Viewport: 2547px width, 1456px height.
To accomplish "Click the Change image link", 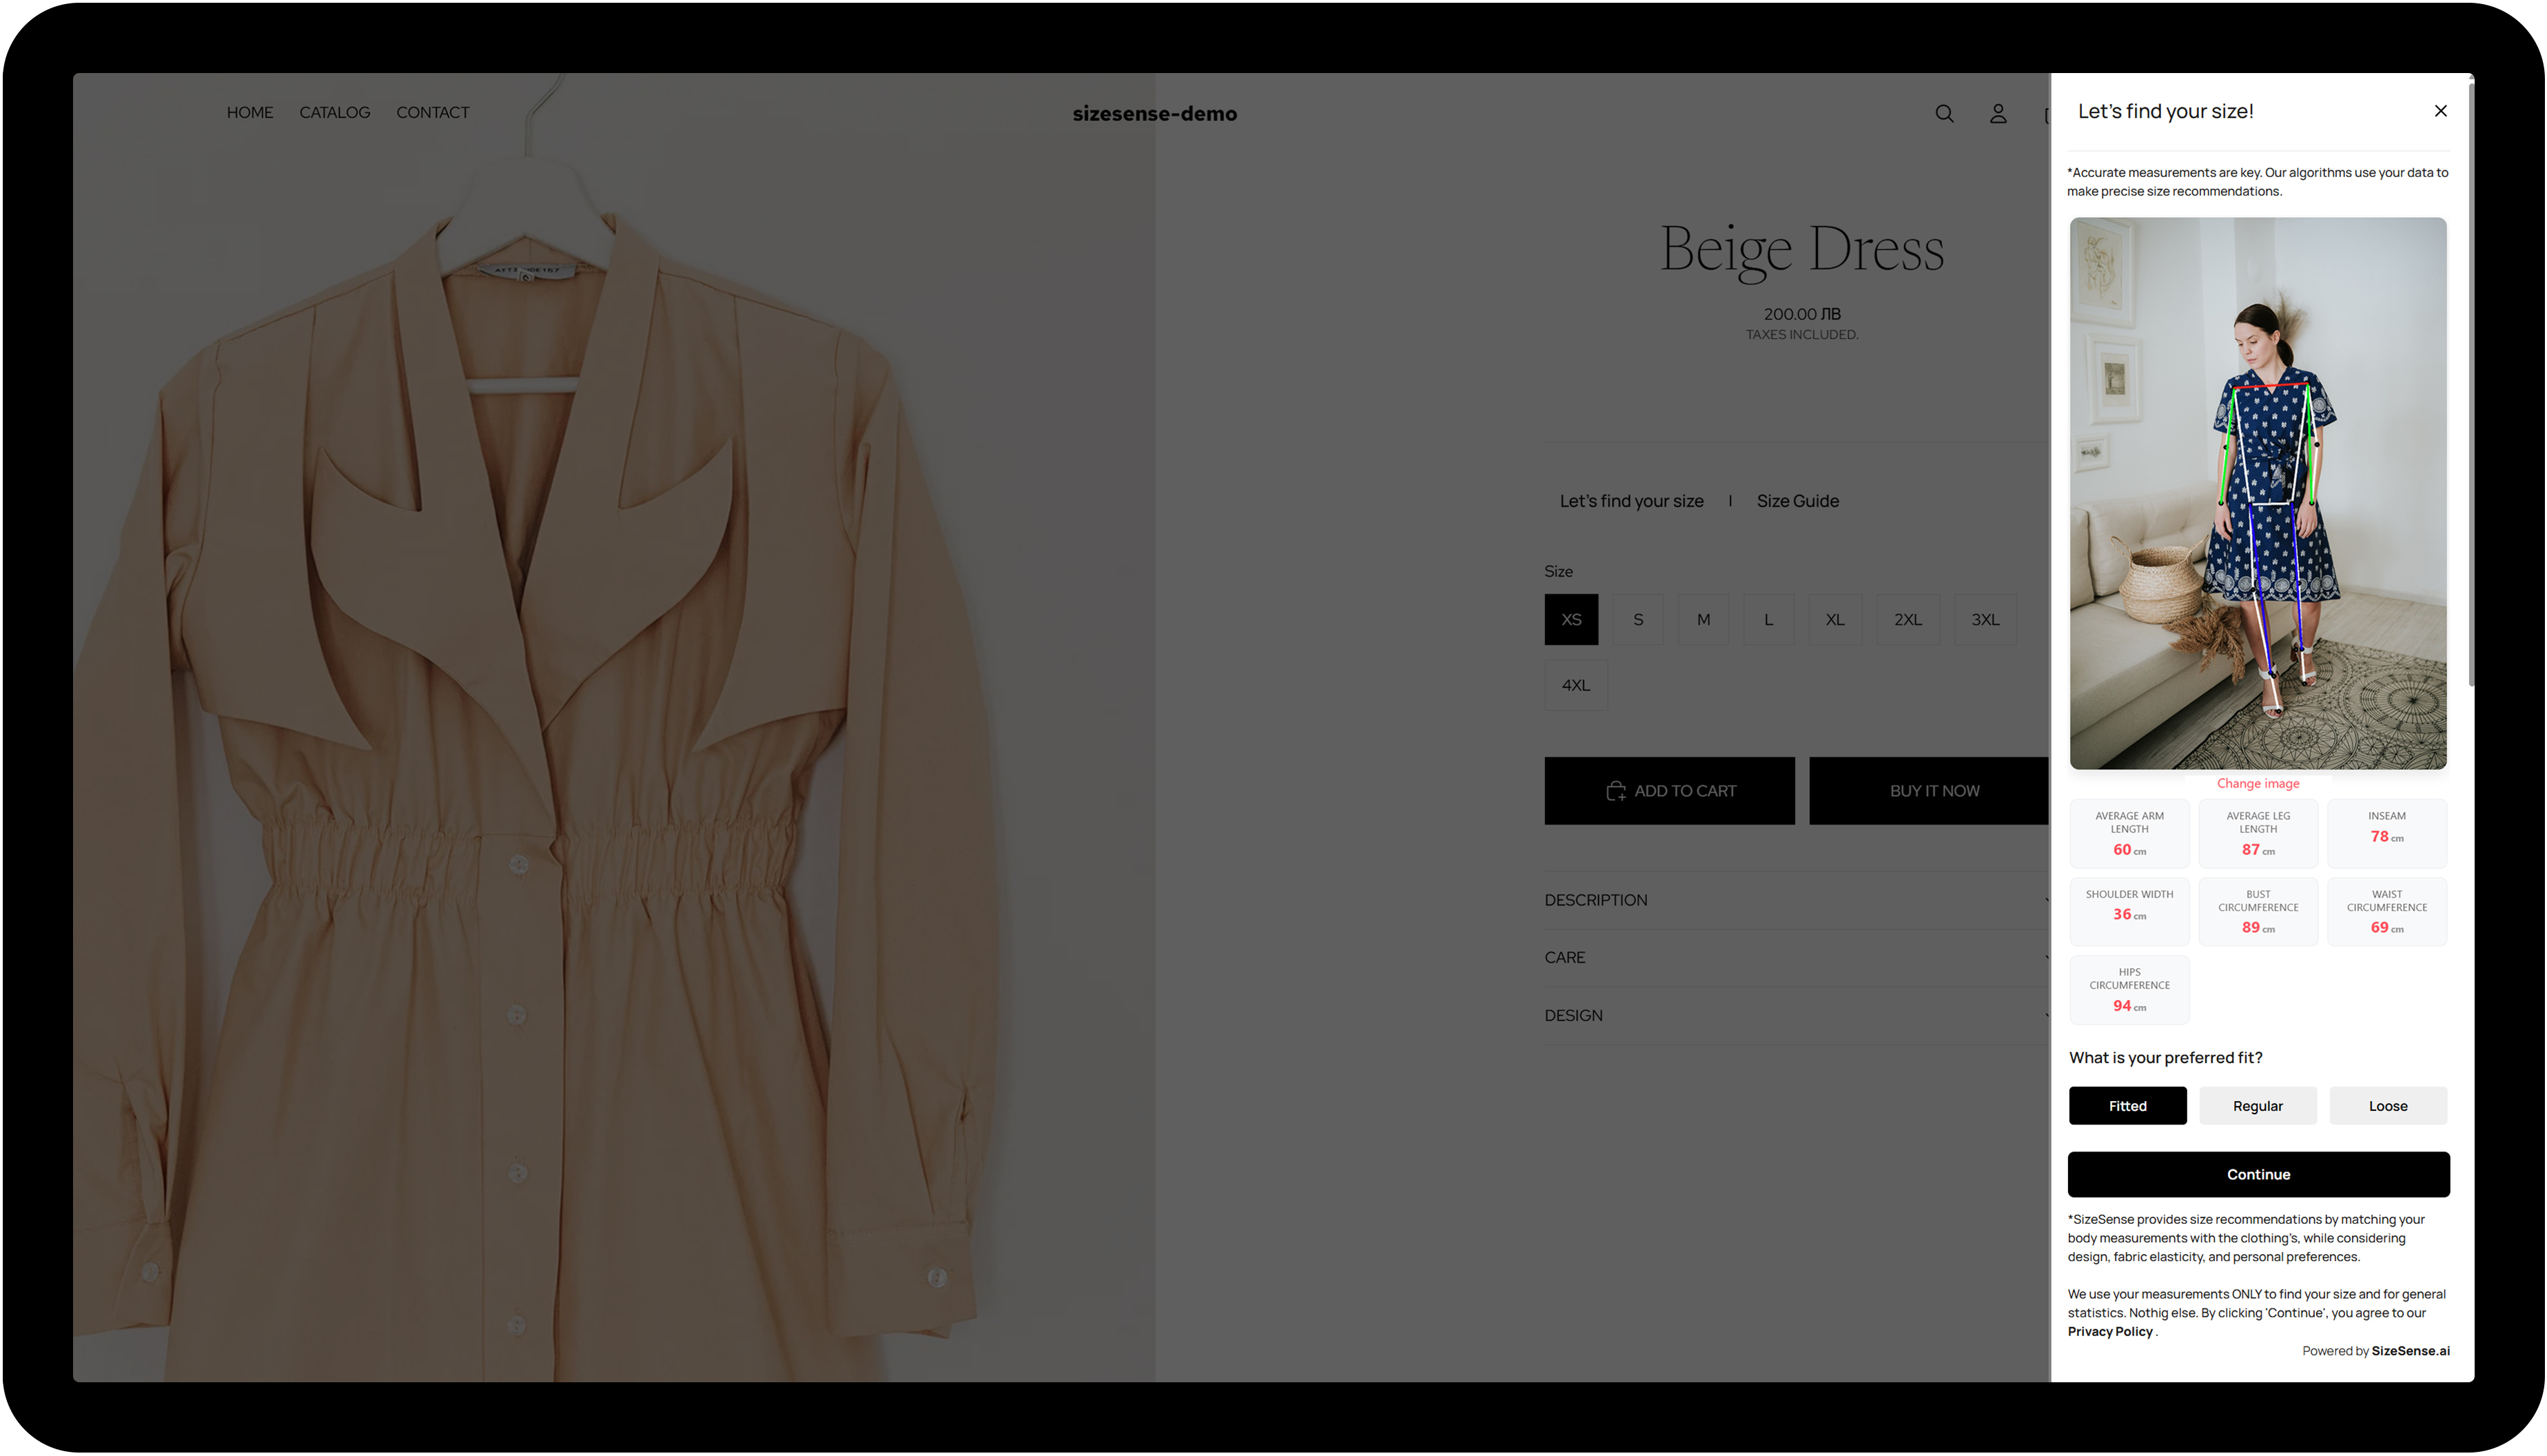I will [x=2257, y=784].
